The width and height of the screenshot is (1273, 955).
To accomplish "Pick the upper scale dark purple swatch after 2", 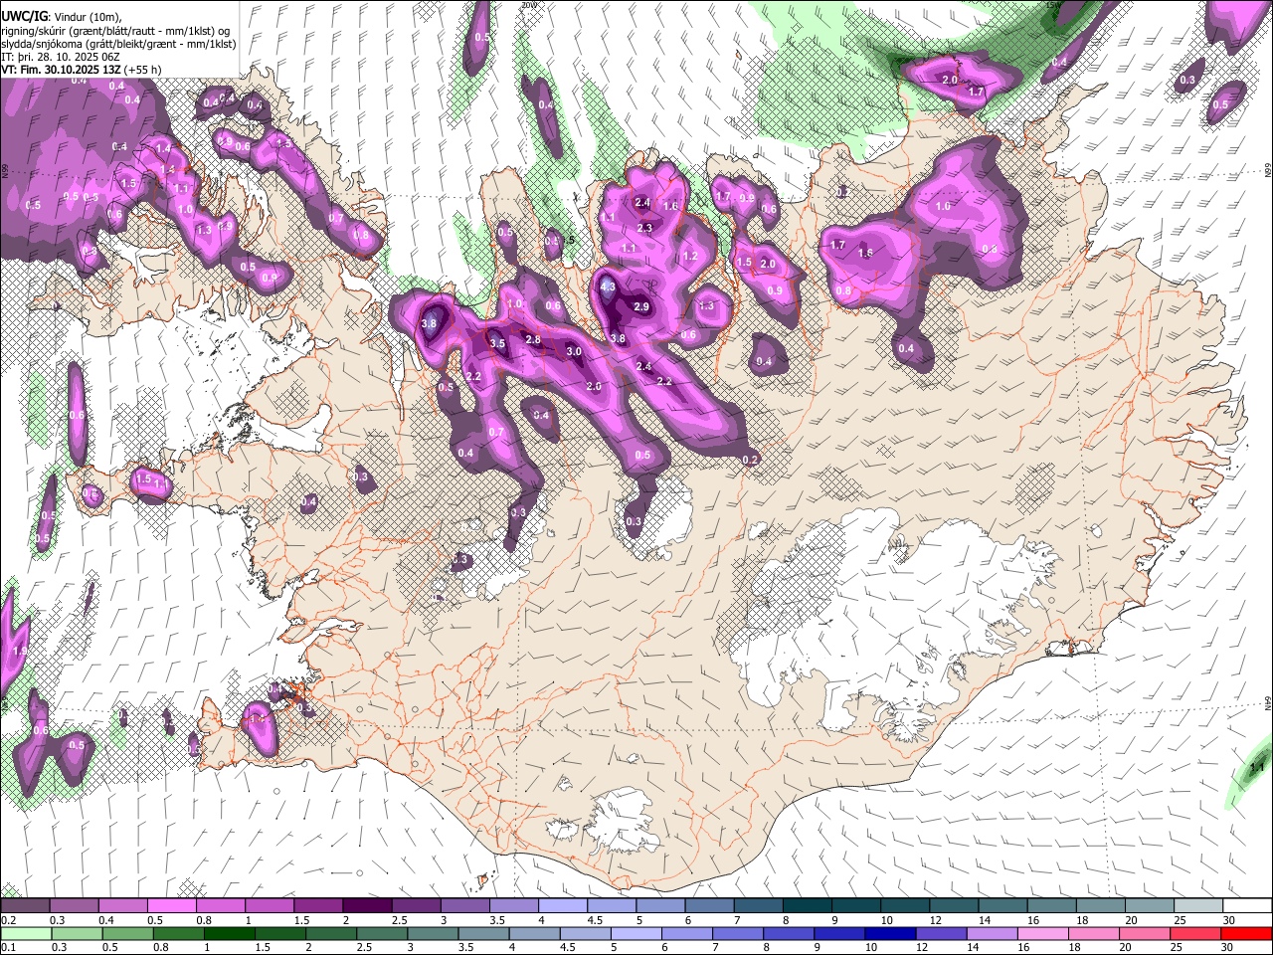I will (366, 906).
